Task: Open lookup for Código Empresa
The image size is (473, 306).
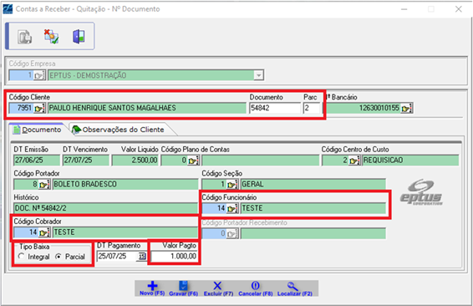Action: [x=39, y=75]
